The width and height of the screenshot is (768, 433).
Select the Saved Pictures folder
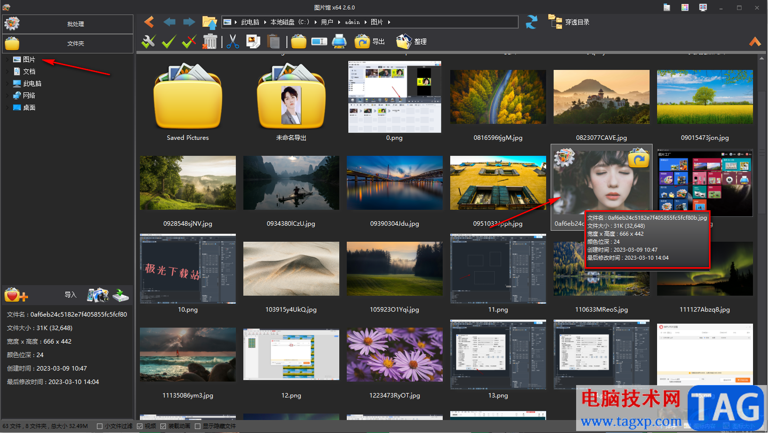tap(188, 96)
